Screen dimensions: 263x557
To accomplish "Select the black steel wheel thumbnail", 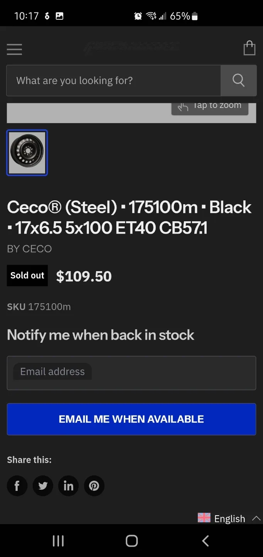I will (x=27, y=152).
